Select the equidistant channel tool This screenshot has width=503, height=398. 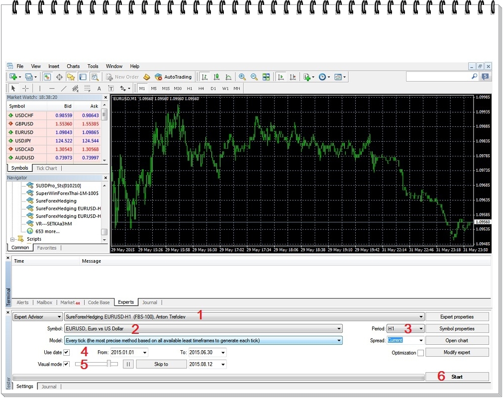coord(75,89)
